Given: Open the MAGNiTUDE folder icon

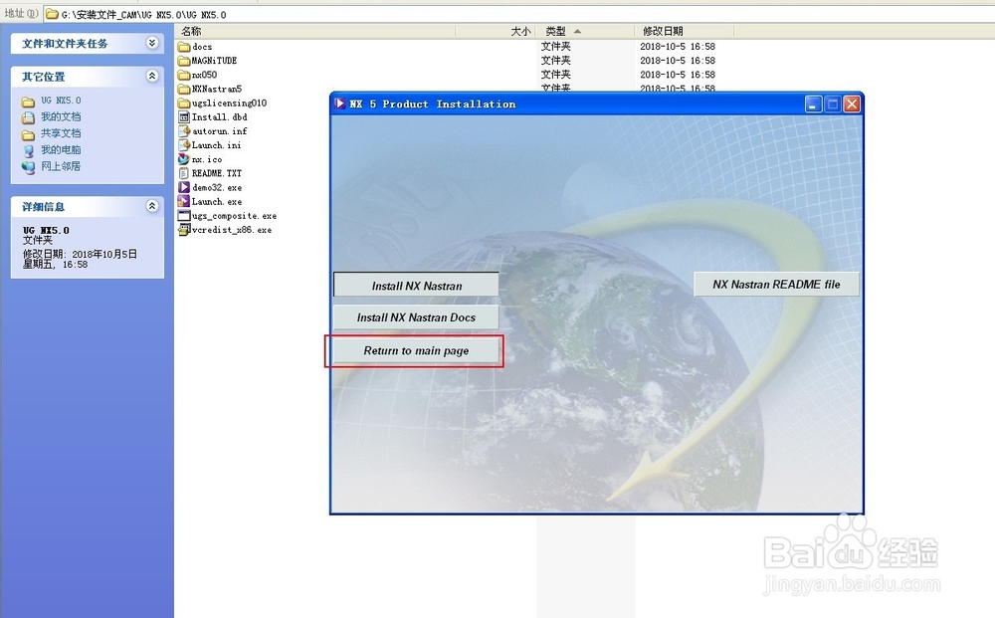Looking at the screenshot, I should pos(184,61).
